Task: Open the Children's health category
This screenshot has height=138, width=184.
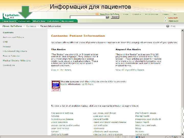Action: 60,134
